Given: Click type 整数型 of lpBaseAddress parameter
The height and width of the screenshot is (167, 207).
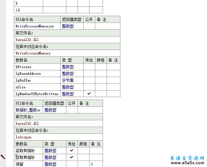Looking at the screenshot, I should pyautogui.click(x=68, y=74).
